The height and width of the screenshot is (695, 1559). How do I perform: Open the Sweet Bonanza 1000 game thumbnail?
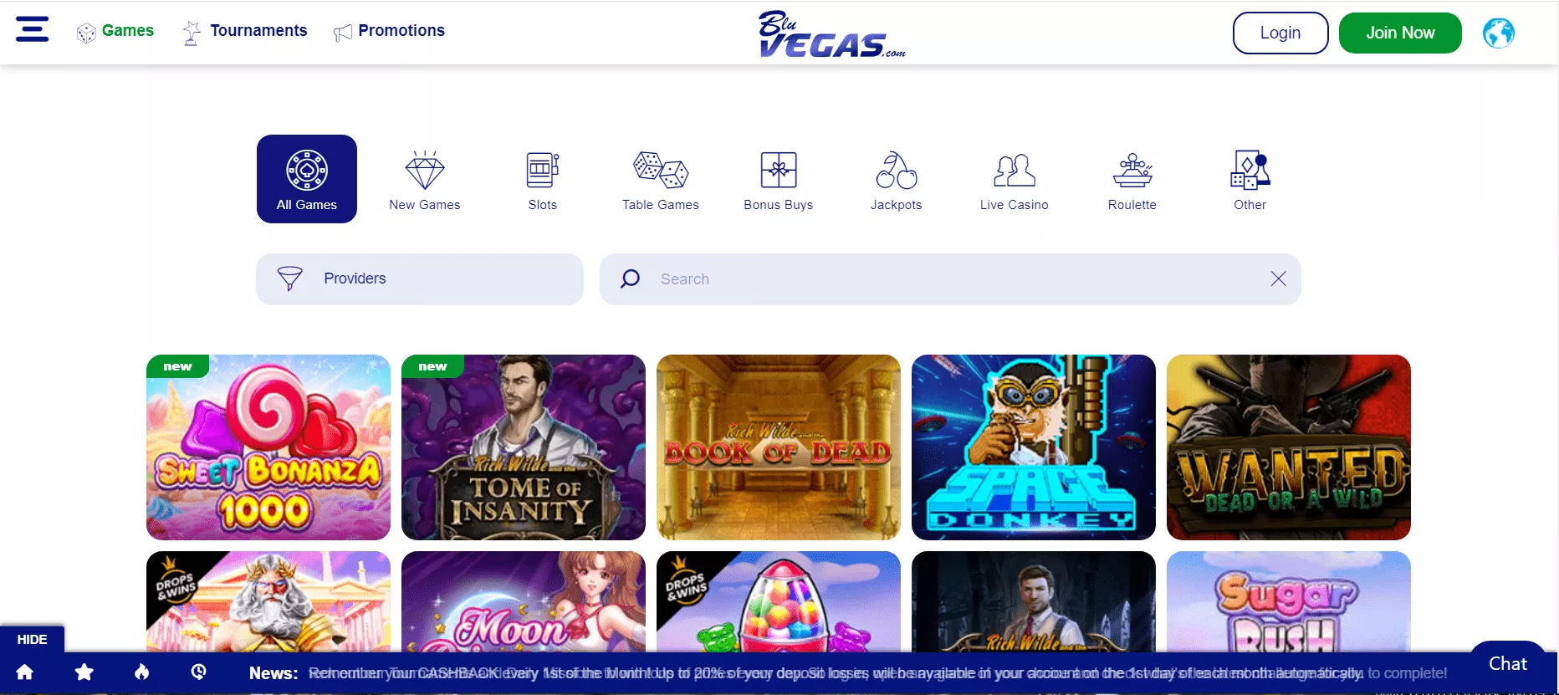[268, 447]
